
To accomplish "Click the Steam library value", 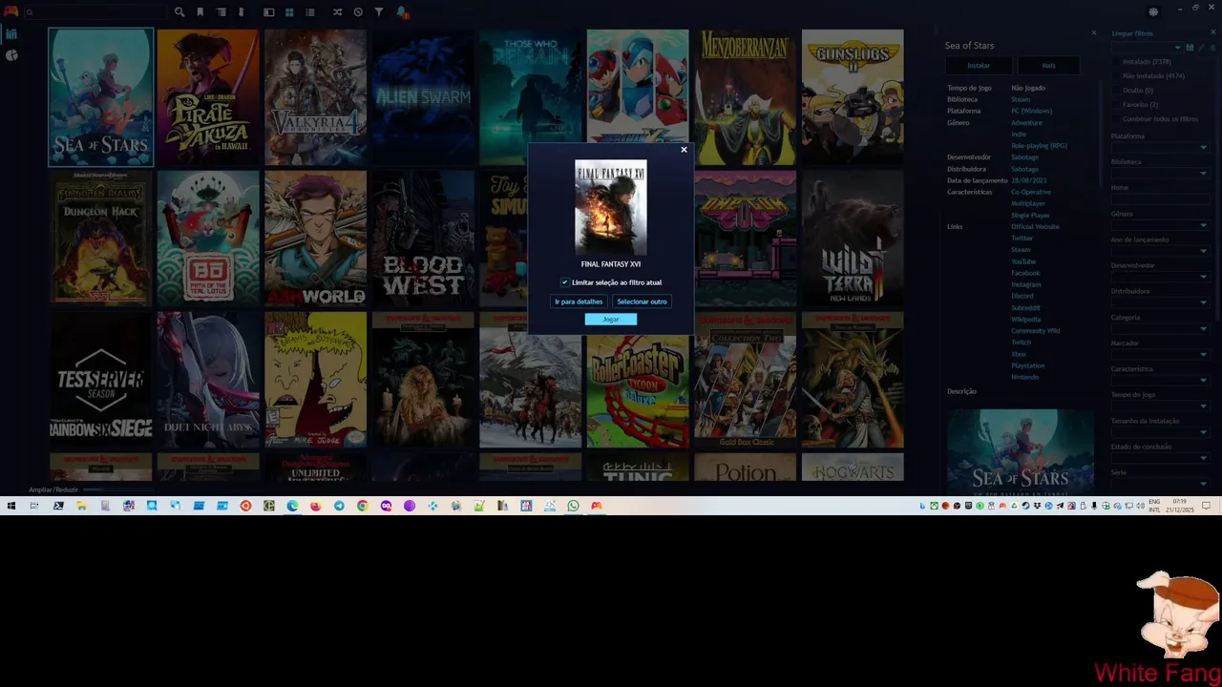I will 1021,99.
